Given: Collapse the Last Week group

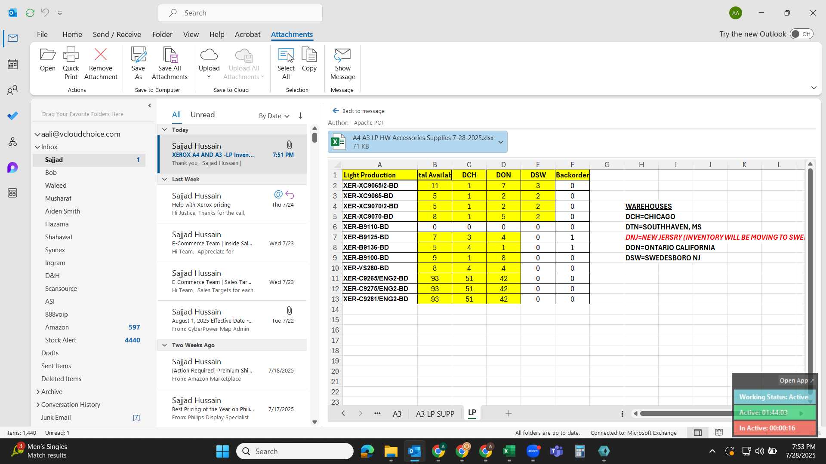Looking at the screenshot, I should point(164,179).
